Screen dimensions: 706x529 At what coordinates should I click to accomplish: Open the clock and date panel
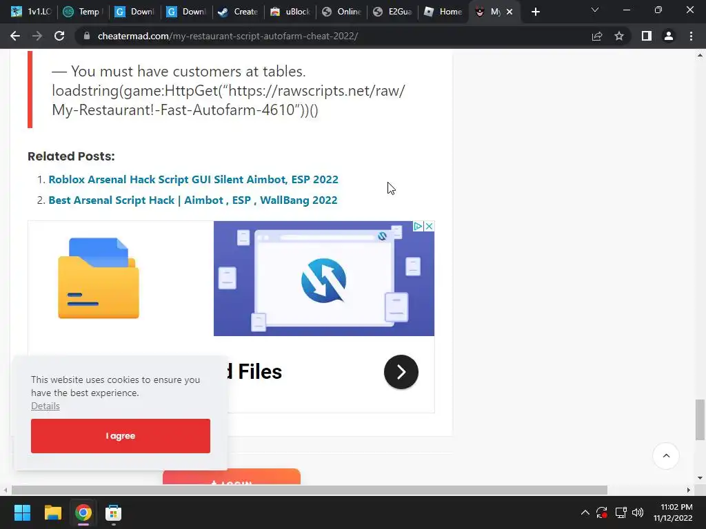coord(673,512)
